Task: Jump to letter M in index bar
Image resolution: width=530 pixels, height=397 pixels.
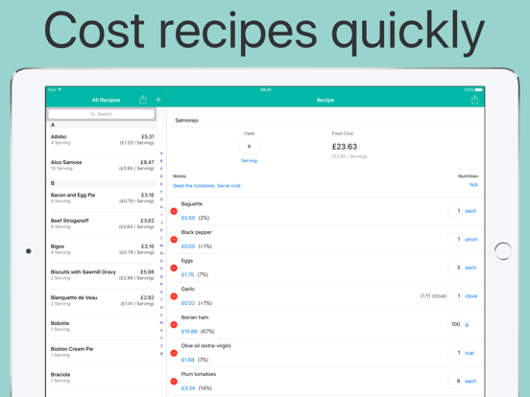Action: (161, 245)
